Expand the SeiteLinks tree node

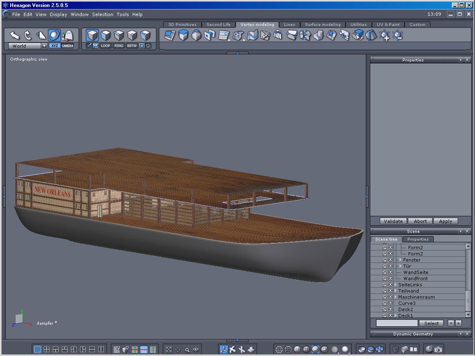396,285
